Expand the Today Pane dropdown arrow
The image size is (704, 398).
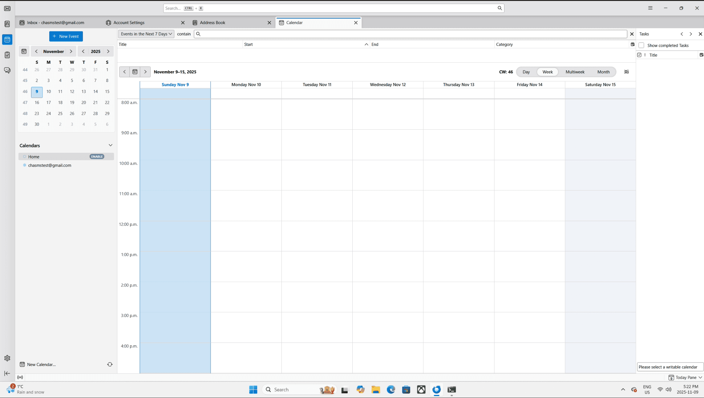[x=700, y=377]
